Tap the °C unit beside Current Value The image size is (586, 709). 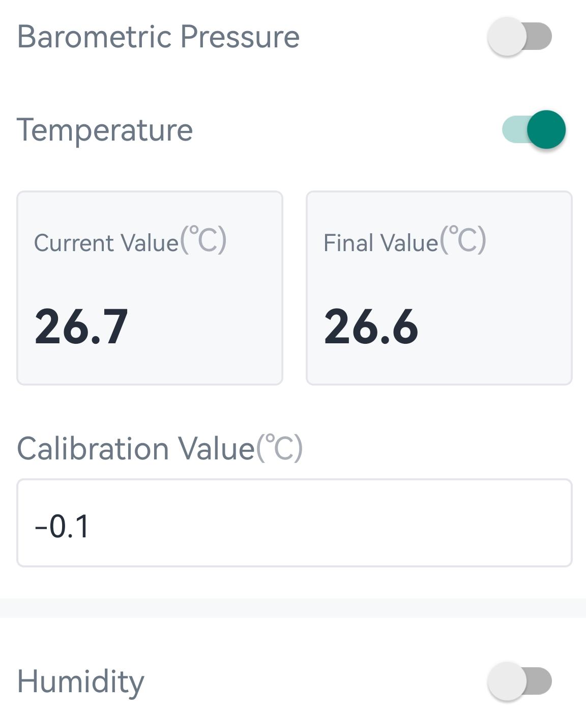pos(203,240)
